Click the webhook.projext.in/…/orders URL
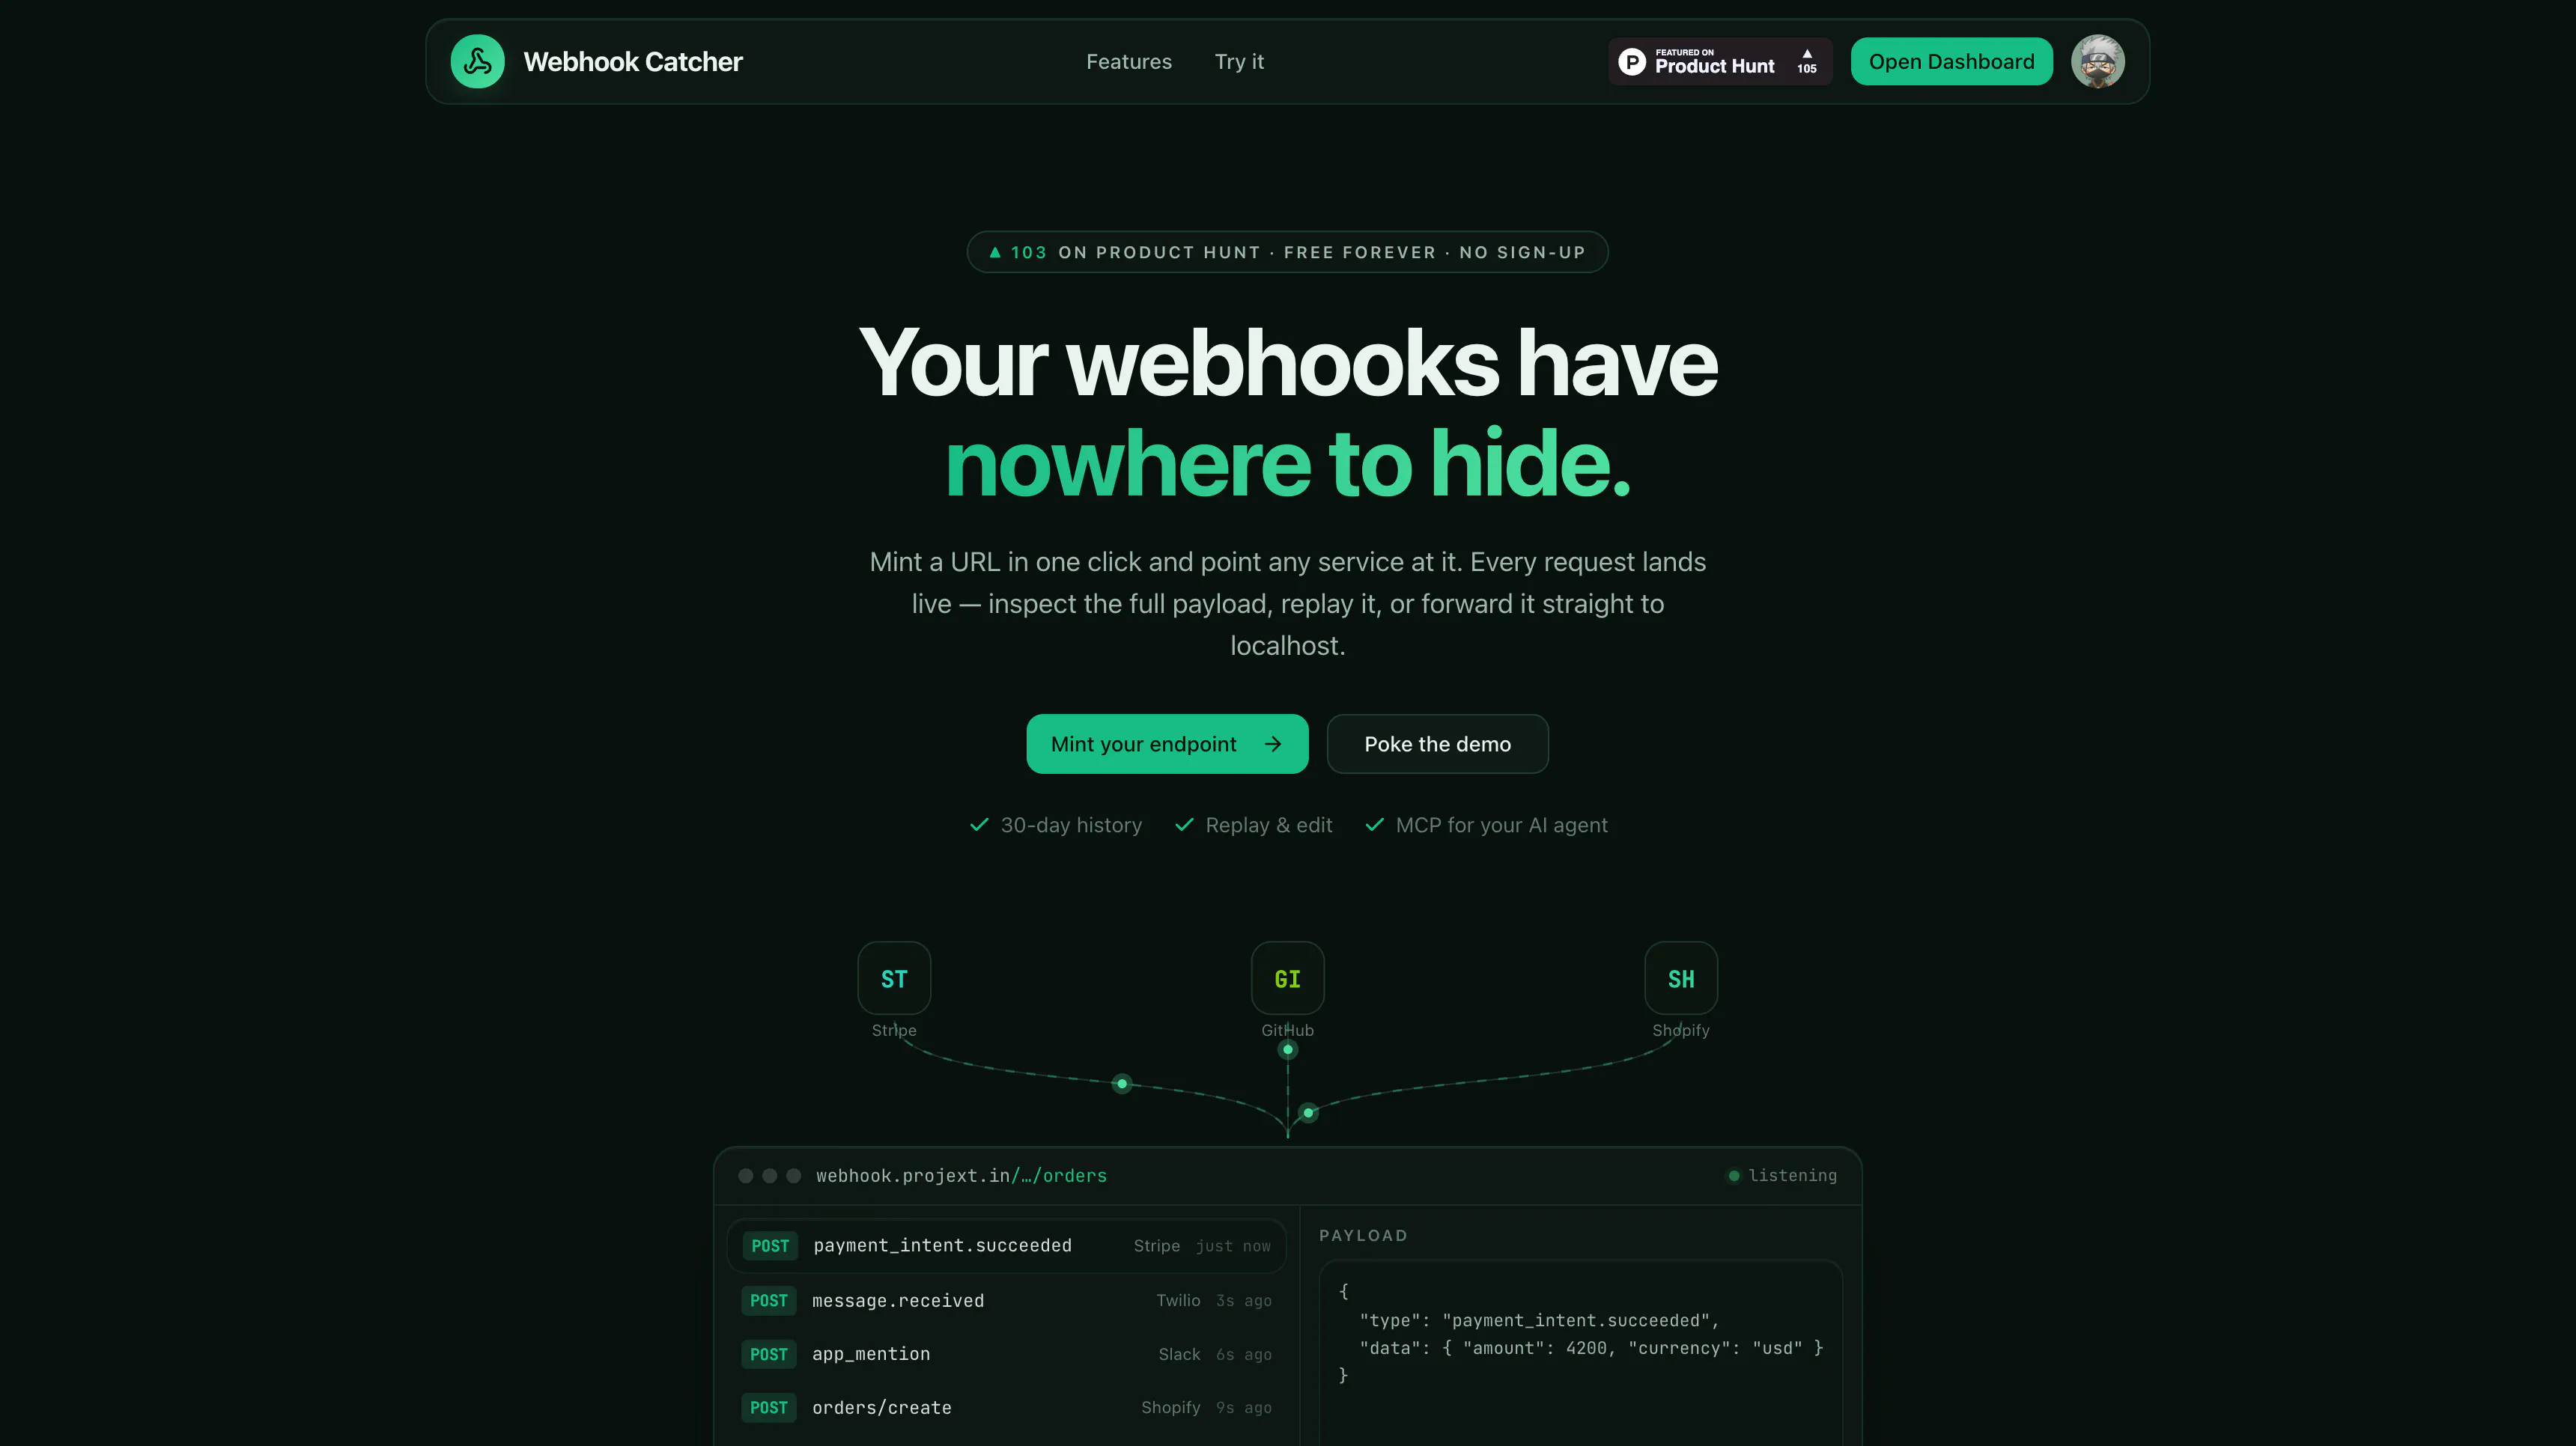This screenshot has width=2576, height=1446. (x=961, y=1175)
